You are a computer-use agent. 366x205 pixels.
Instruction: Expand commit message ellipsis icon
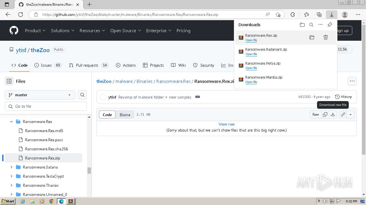[x=198, y=97]
